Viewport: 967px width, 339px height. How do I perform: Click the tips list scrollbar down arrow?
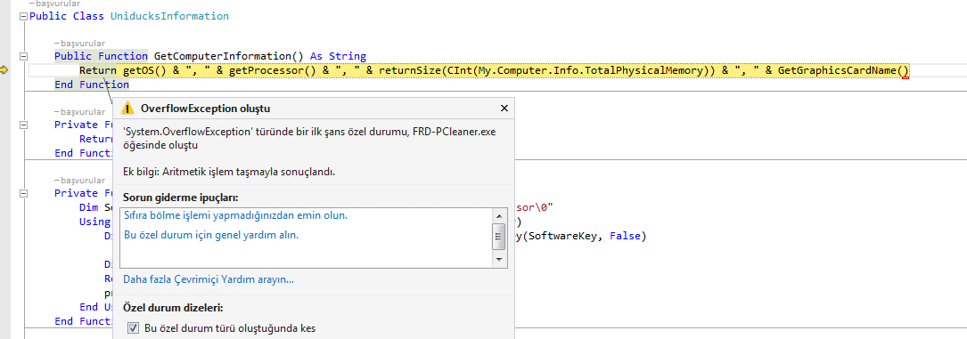point(499,261)
